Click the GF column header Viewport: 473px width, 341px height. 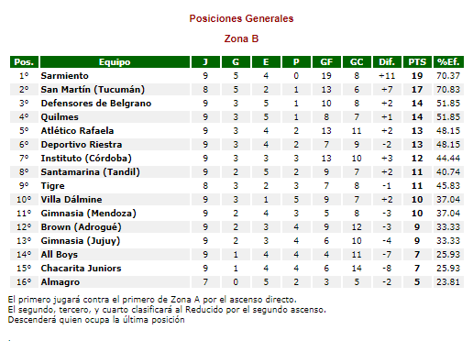[x=326, y=62]
